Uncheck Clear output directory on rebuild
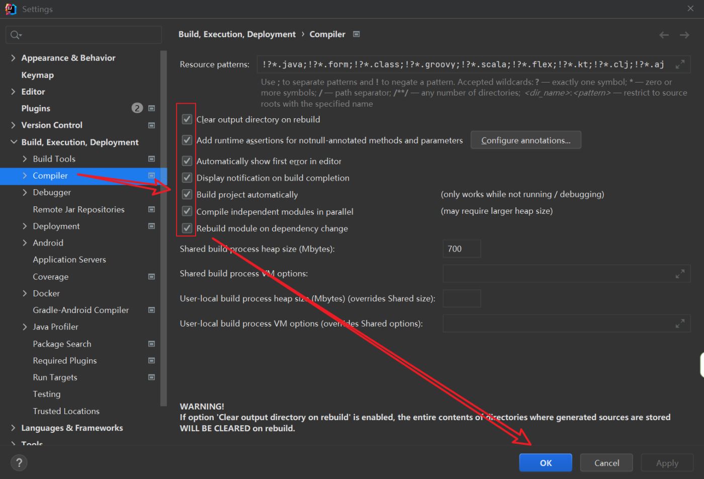This screenshot has height=479, width=704. pos(187,119)
